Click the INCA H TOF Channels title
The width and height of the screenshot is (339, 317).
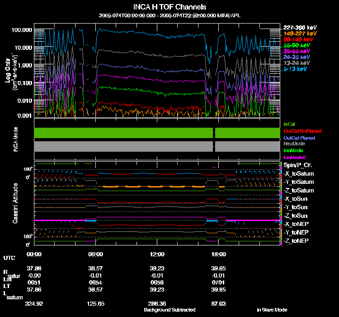pos(169,7)
